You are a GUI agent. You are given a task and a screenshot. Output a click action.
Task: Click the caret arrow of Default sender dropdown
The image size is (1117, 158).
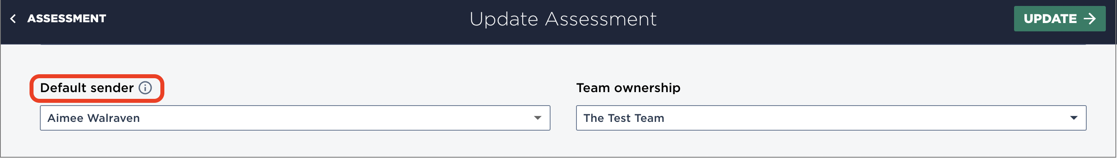coord(537,118)
